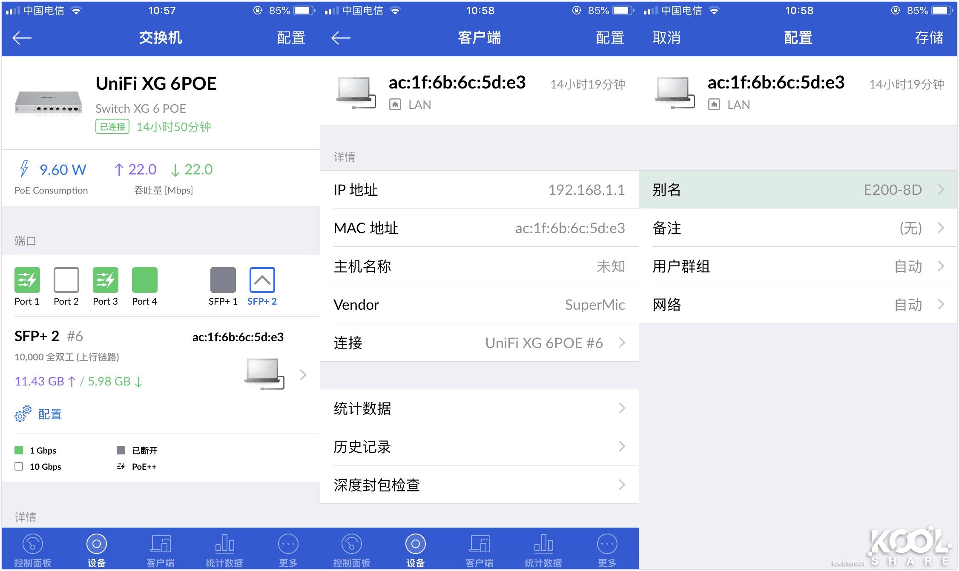The image size is (959, 571).
Task: Switch to the 设备 devices tab
Action: 96,549
